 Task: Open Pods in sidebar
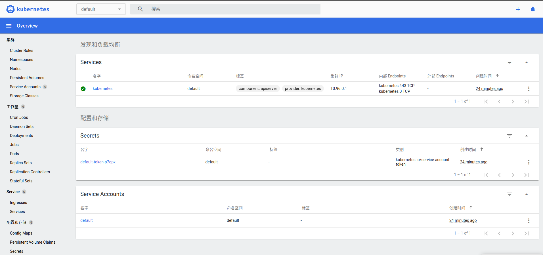(x=14, y=154)
